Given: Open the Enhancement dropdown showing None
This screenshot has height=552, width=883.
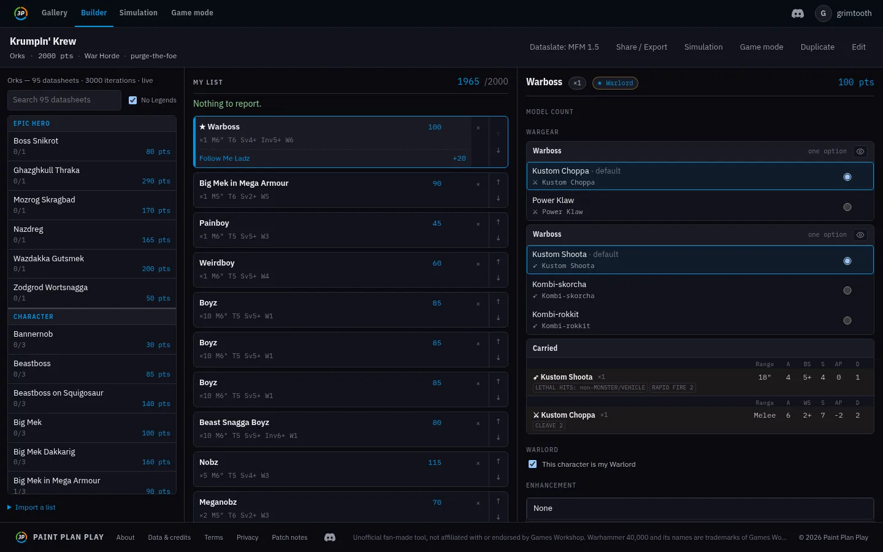Looking at the screenshot, I should [x=700, y=508].
